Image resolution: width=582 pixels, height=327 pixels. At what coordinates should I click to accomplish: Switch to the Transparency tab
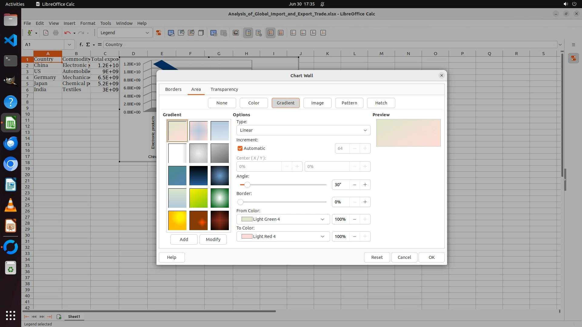(x=224, y=89)
